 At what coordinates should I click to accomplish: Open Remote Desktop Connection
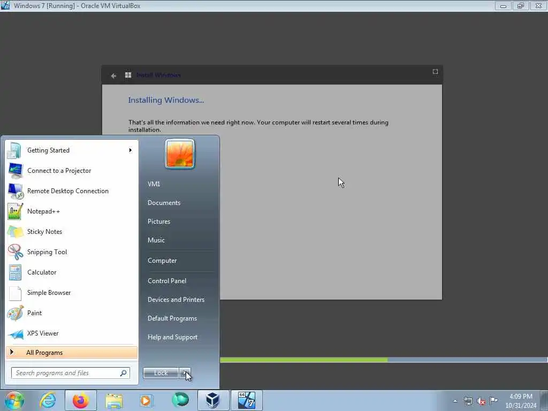72,191
